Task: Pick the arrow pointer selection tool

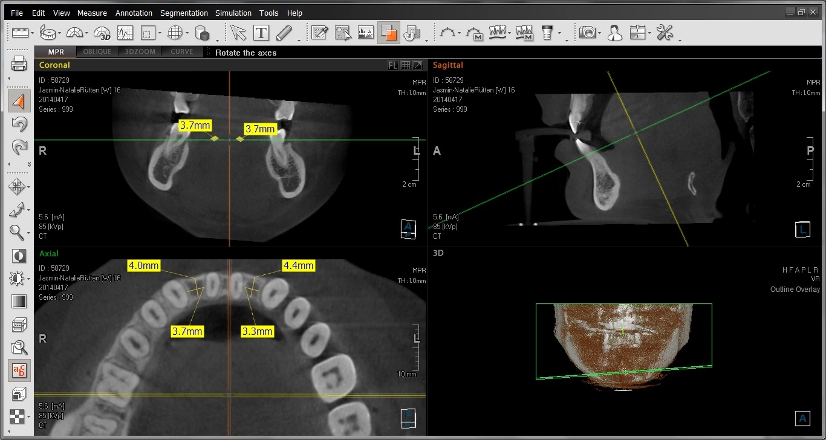Action: [238, 33]
